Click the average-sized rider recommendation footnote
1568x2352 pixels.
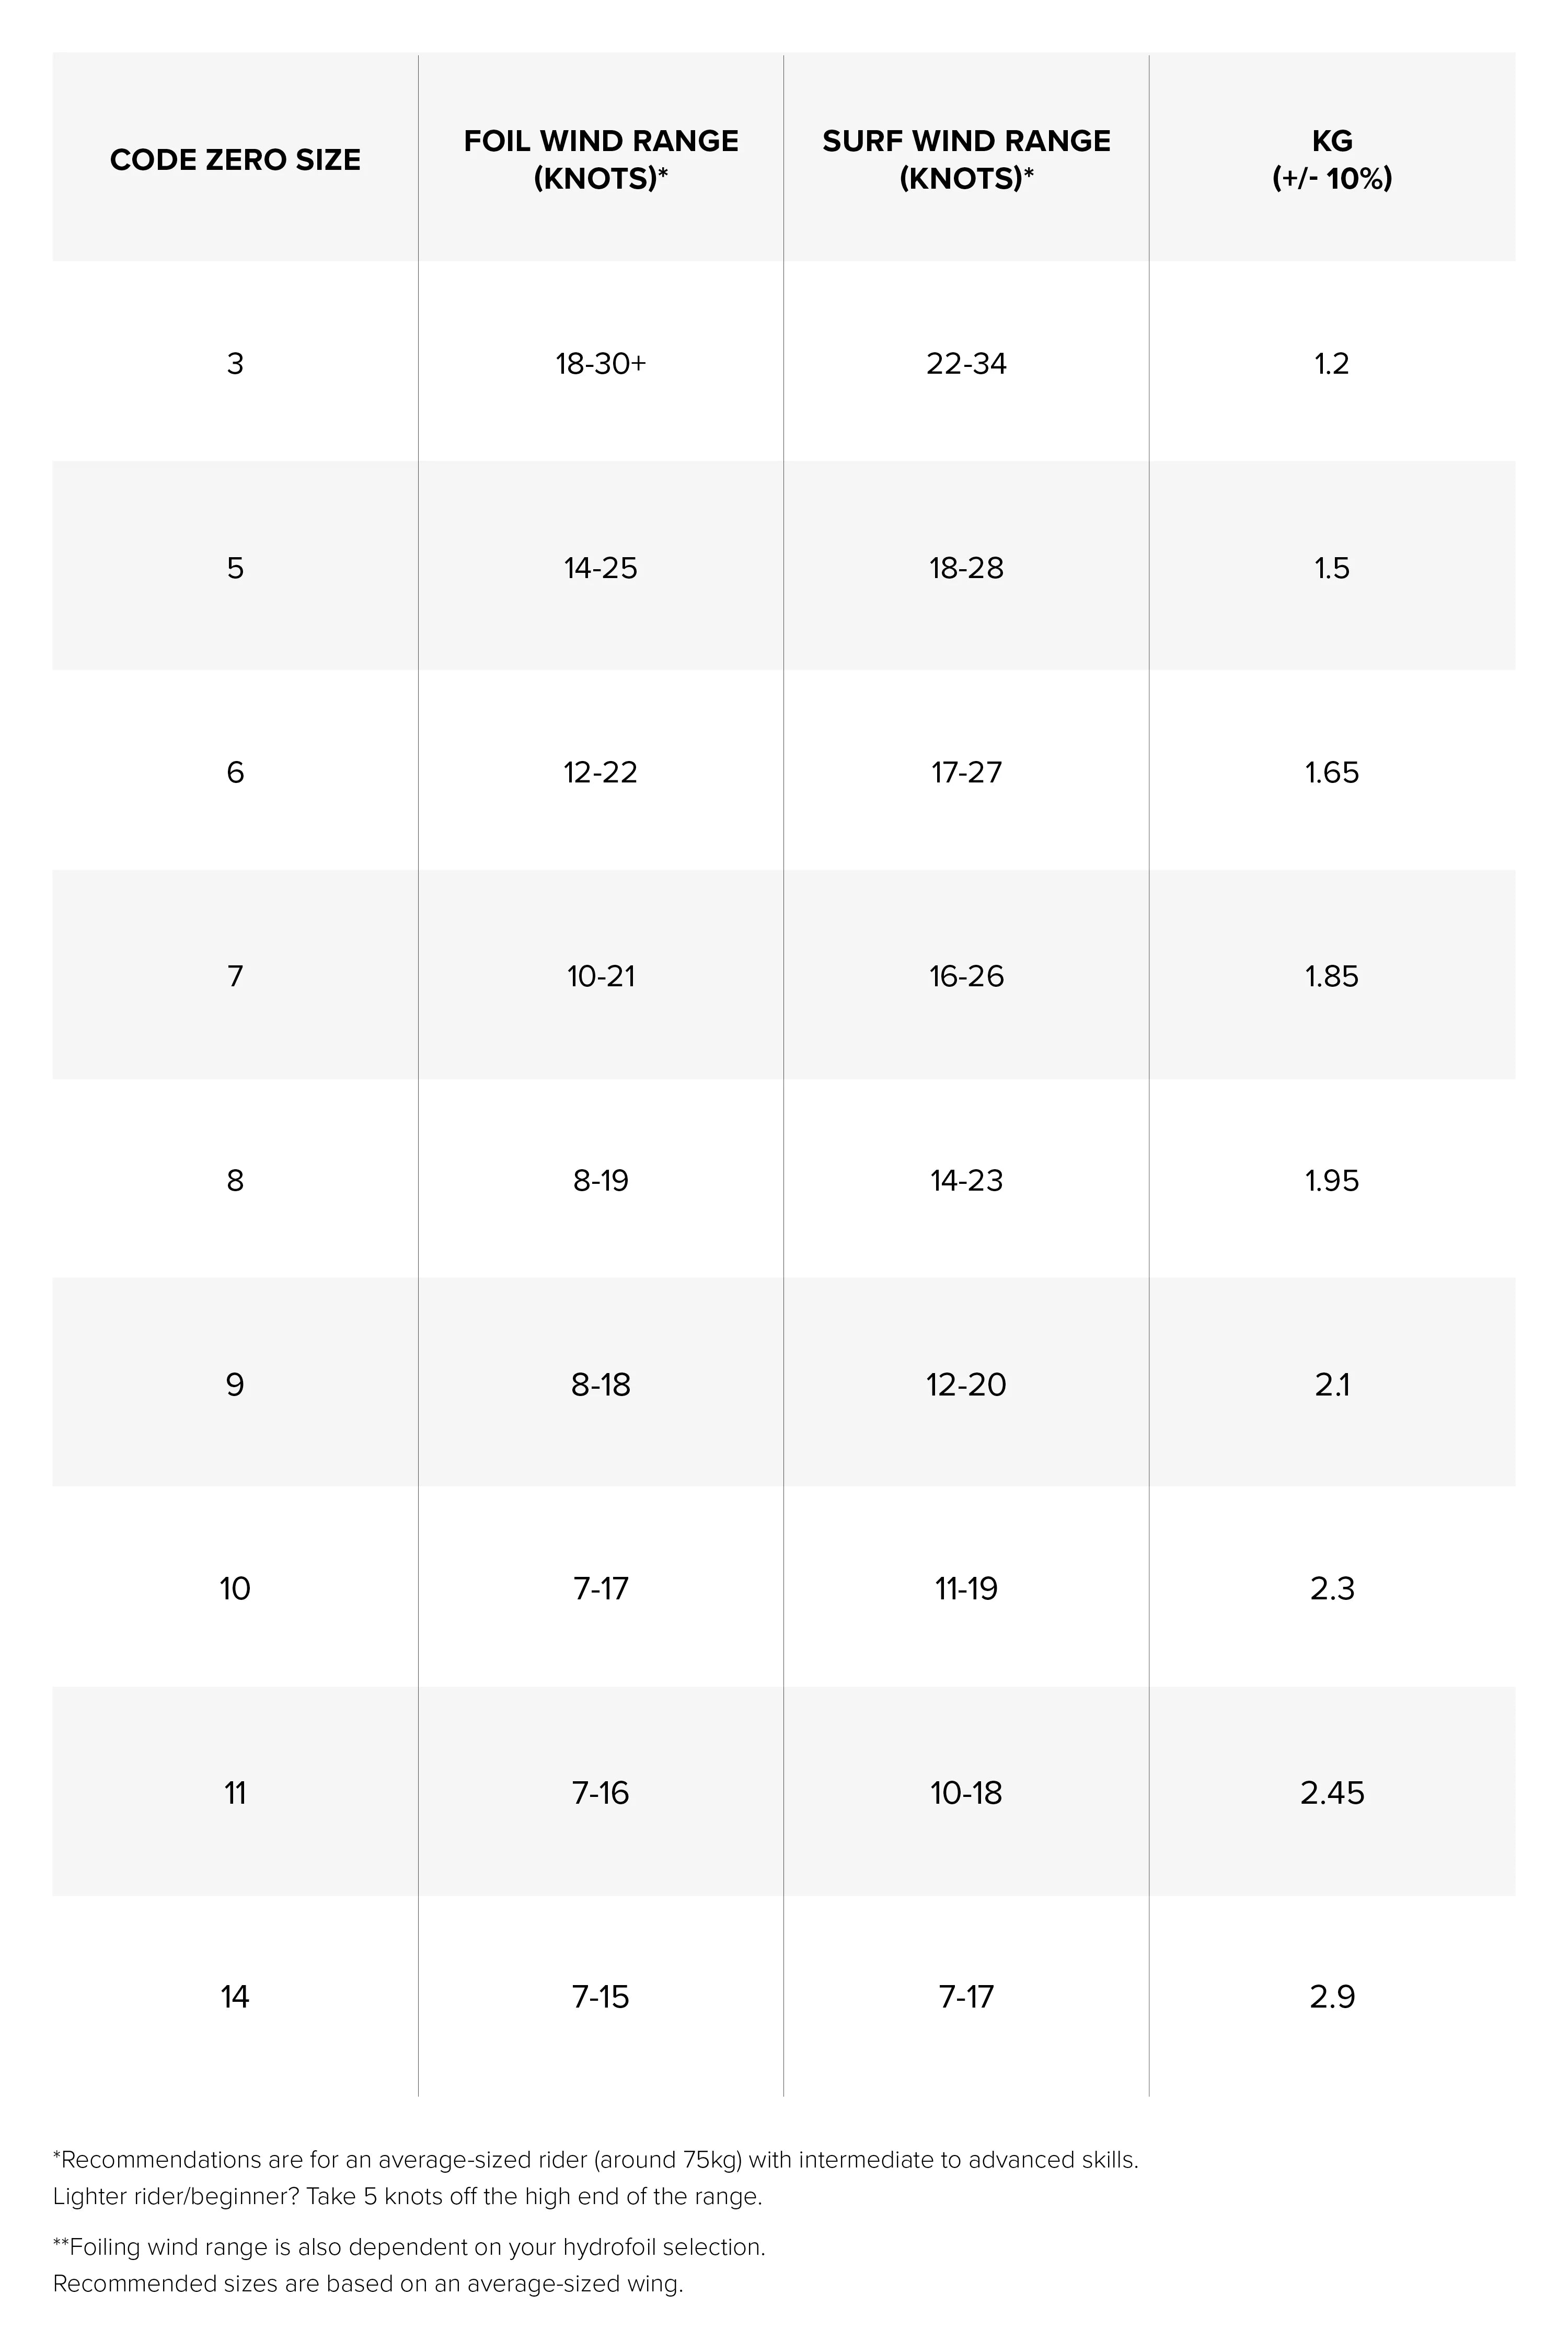pos(595,2160)
